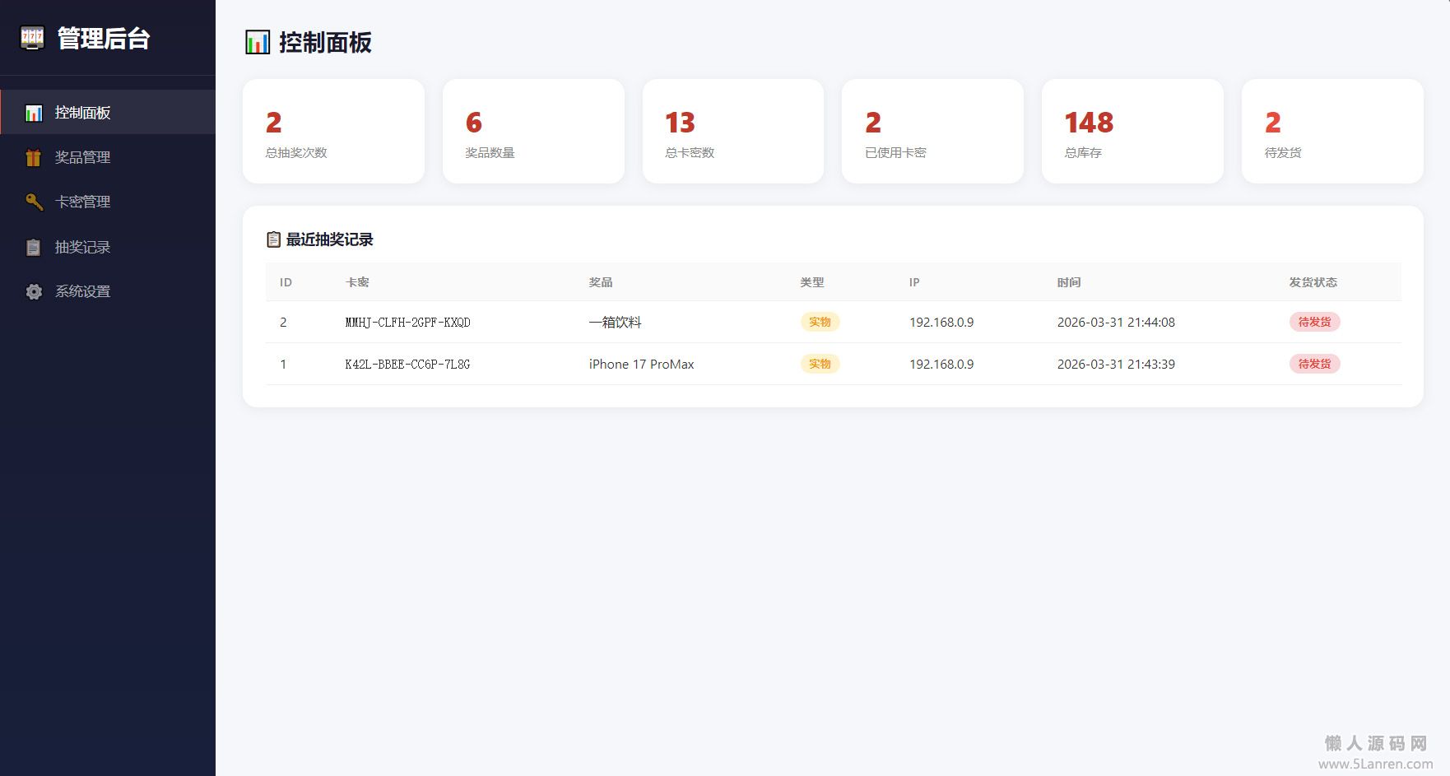This screenshot has height=776, width=1450.
Task: Select the 总卡密数 stat card
Action: click(733, 132)
